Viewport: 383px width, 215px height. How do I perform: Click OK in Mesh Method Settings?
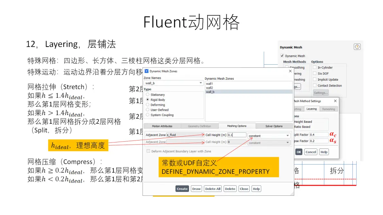click(x=299, y=152)
